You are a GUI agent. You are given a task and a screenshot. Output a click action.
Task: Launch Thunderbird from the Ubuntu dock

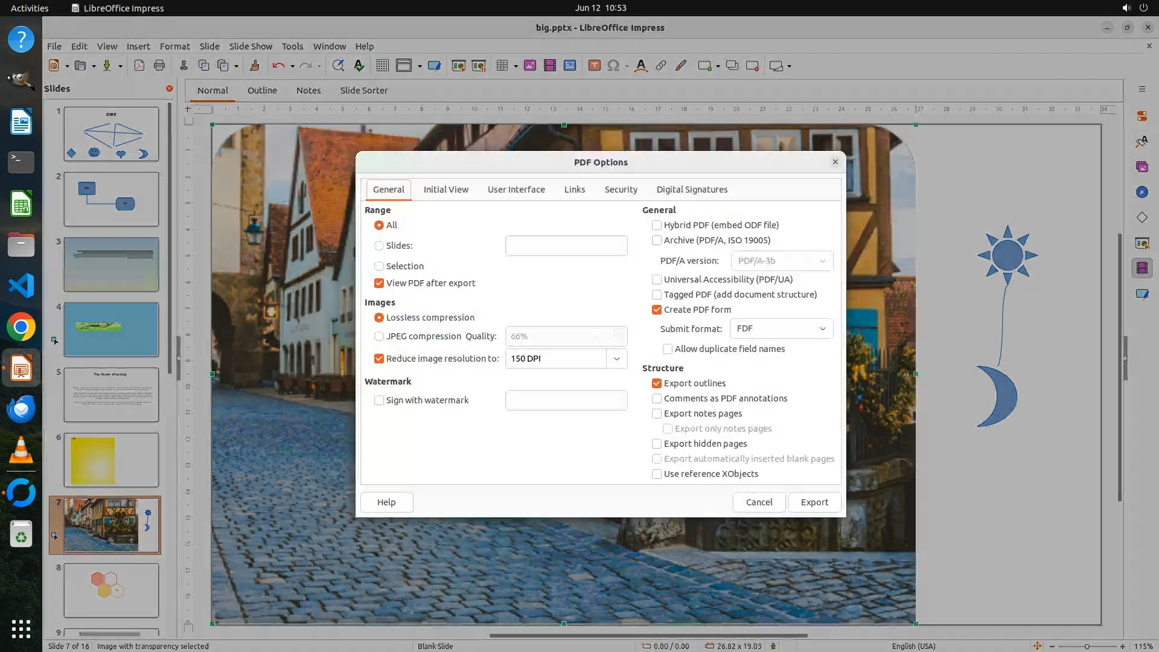coord(21,409)
